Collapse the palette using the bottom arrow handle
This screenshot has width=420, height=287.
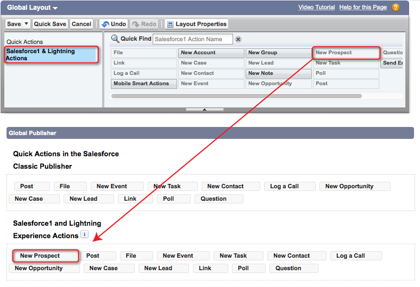[x=205, y=110]
